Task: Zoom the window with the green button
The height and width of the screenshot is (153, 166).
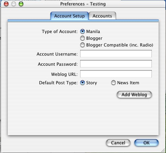Action: pyautogui.click(x=21, y=4)
